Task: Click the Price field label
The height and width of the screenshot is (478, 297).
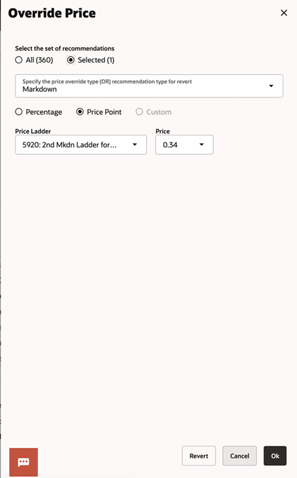Action: [163, 131]
